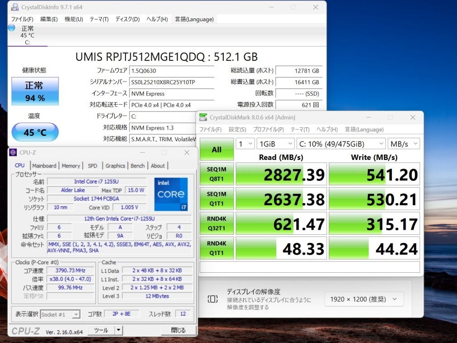Open the test count dropdown showing 1
457x343 pixels.
click(x=245, y=144)
